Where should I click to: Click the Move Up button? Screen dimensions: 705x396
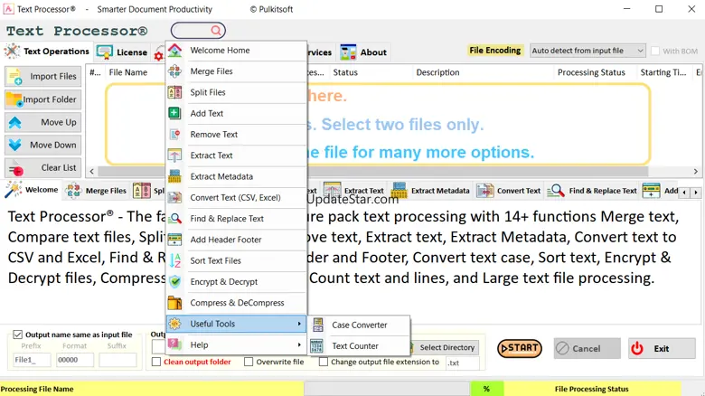click(43, 122)
